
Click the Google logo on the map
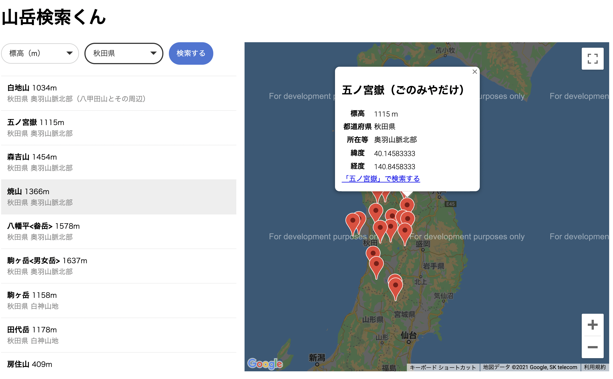(265, 363)
